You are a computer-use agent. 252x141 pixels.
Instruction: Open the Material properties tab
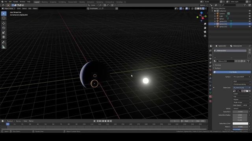pos(210,97)
